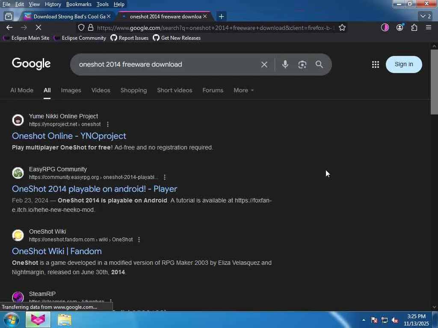Select the Videos search filter
Image resolution: width=438 pixels, height=328 pixels.
tap(101, 91)
